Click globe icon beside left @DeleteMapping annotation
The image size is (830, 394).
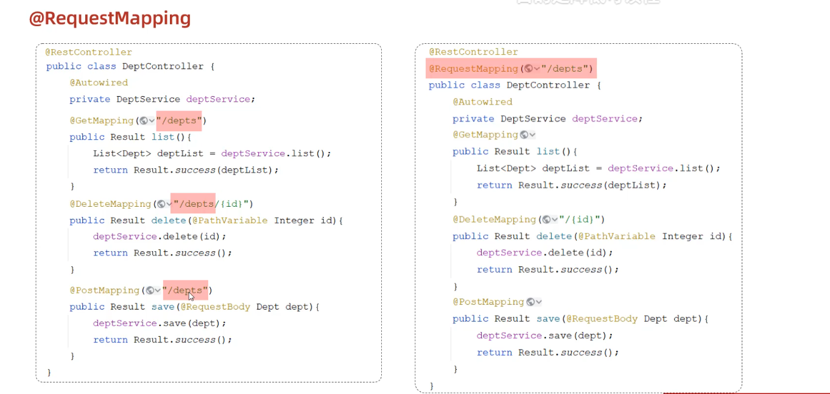161,204
